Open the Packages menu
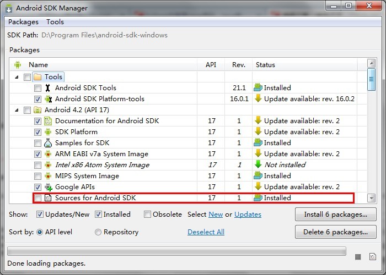 pyautogui.click(x=23, y=22)
